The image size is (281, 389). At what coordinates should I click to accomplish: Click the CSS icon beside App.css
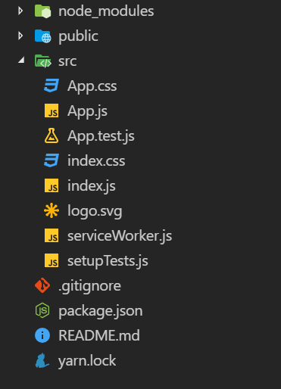pos(52,86)
